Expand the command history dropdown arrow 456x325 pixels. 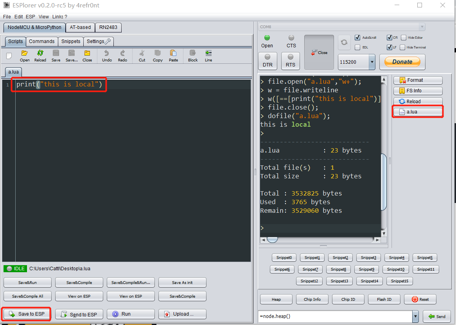(x=416, y=316)
